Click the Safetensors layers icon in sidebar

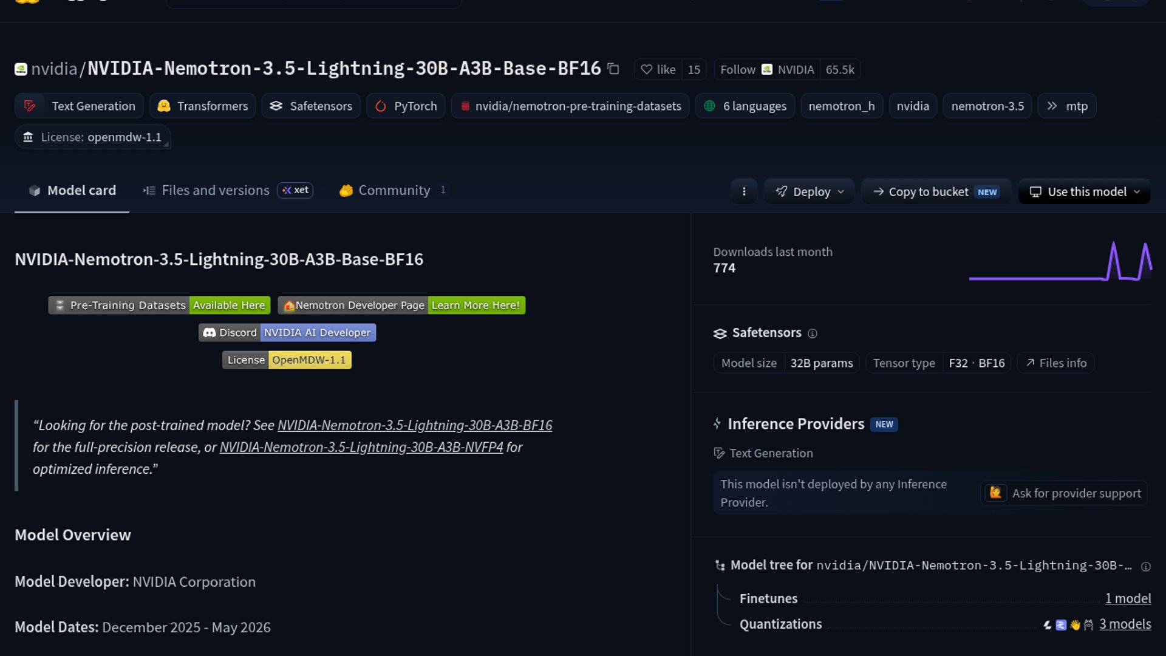tap(720, 333)
